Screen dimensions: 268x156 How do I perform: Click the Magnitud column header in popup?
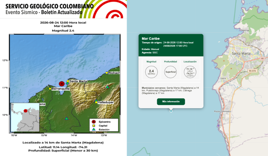tap(152, 62)
